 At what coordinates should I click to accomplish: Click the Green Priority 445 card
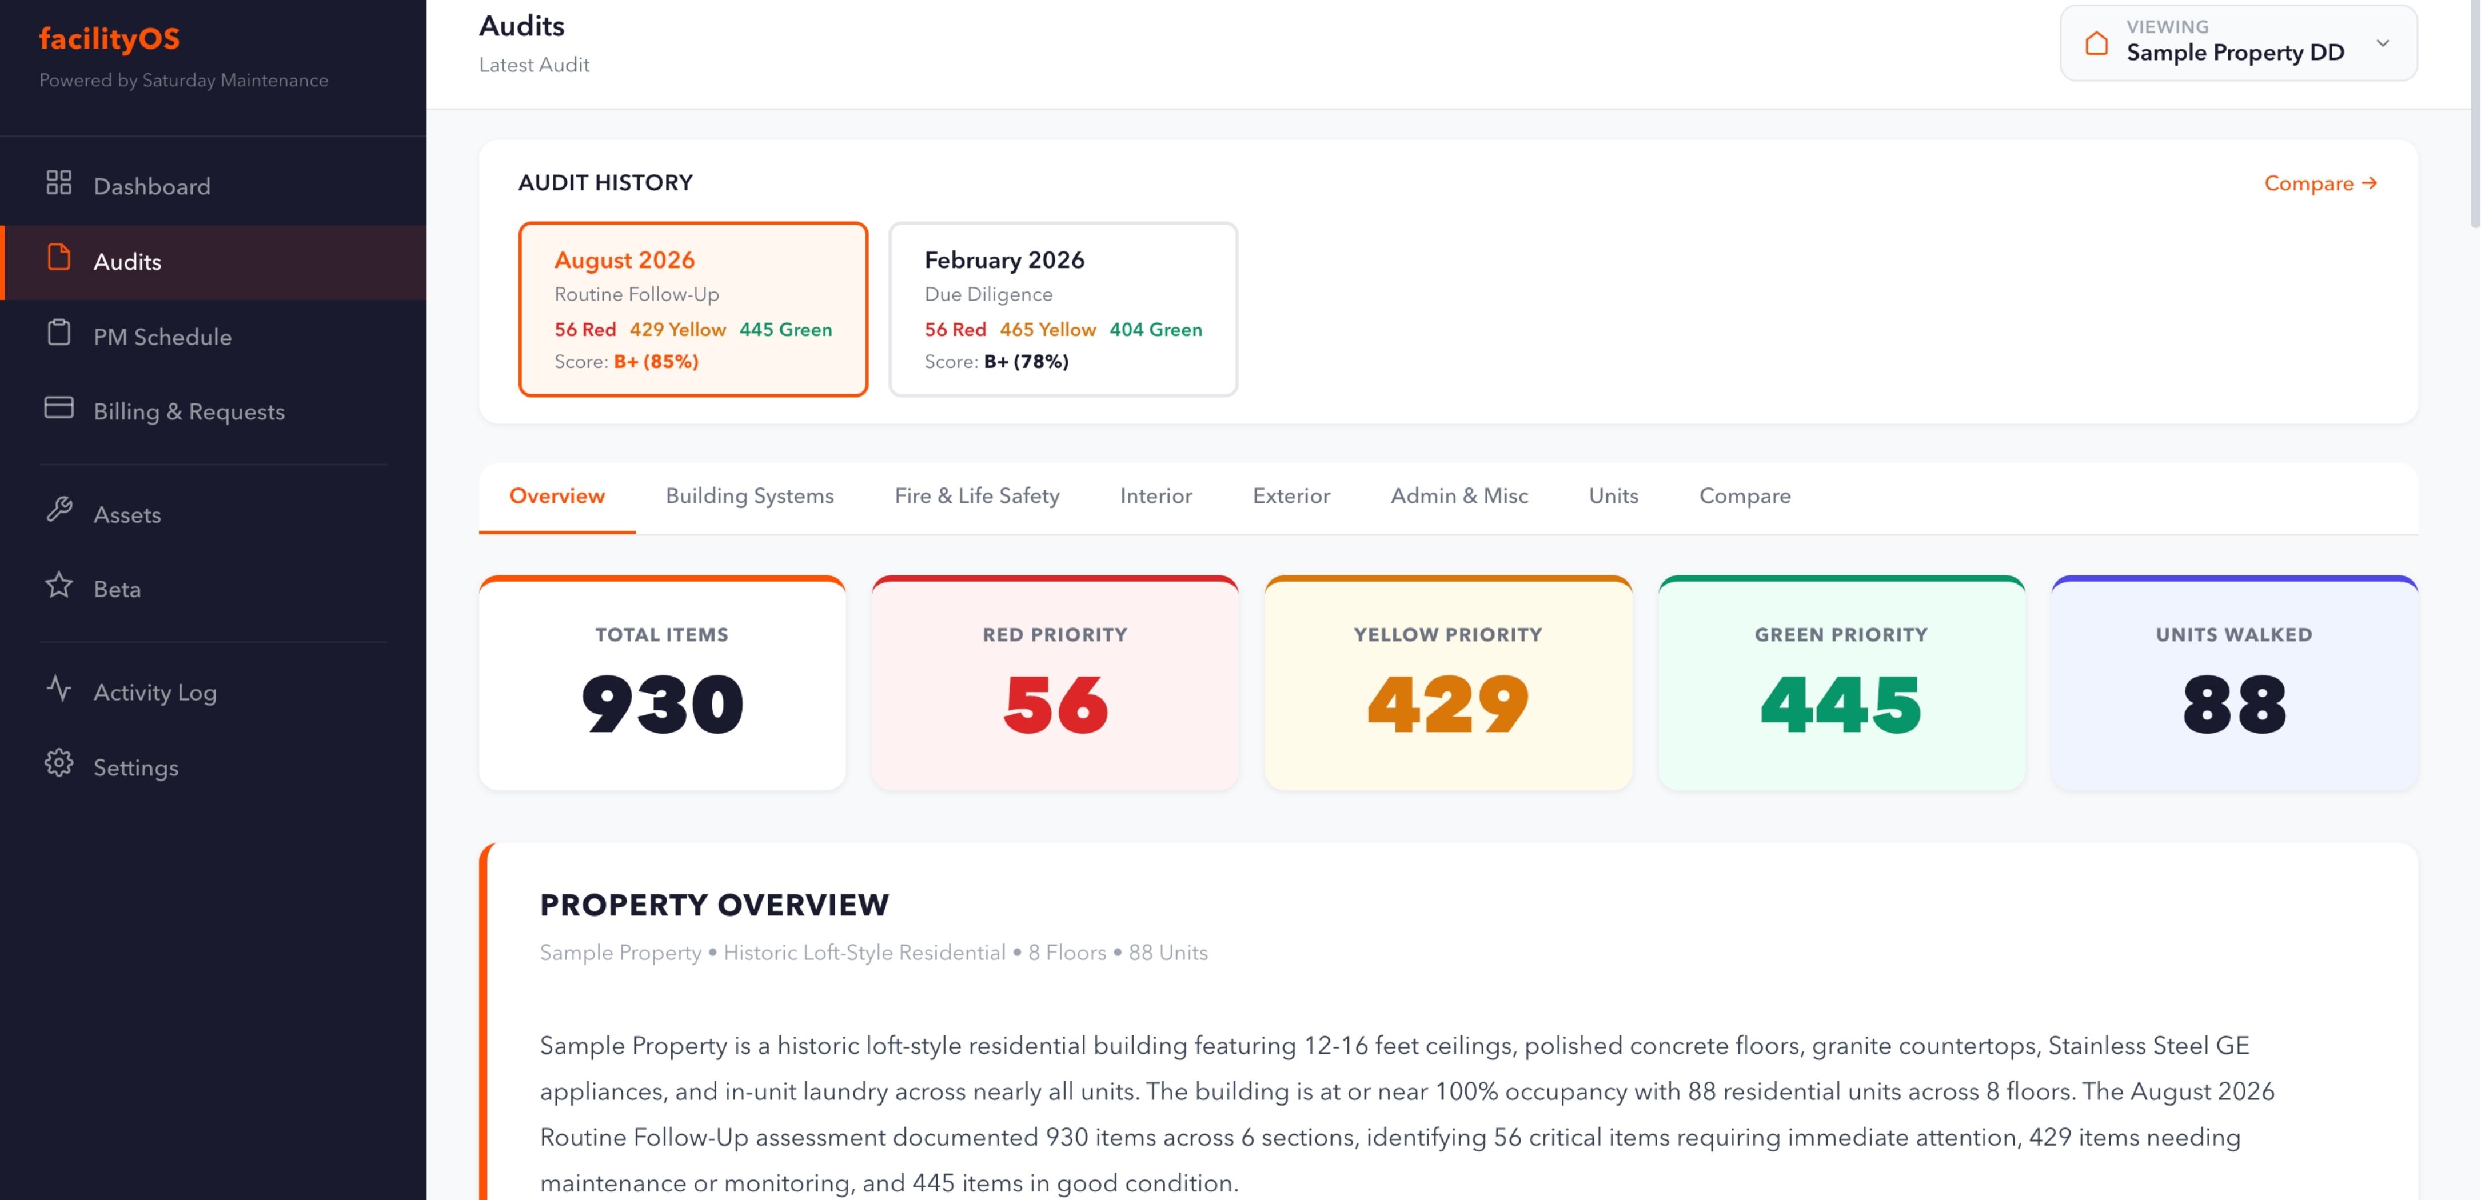tap(1841, 683)
